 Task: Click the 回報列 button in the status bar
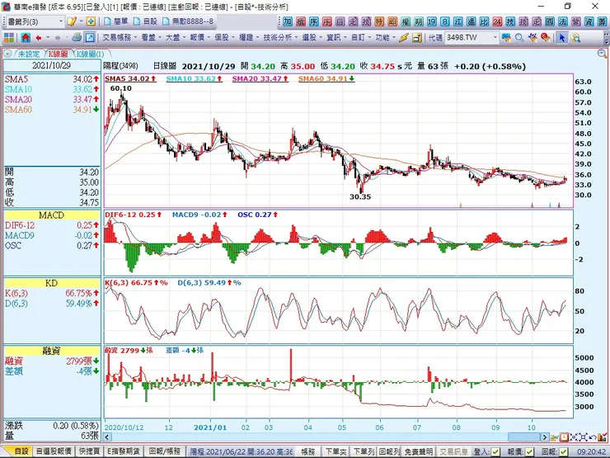pyautogui.click(x=389, y=451)
